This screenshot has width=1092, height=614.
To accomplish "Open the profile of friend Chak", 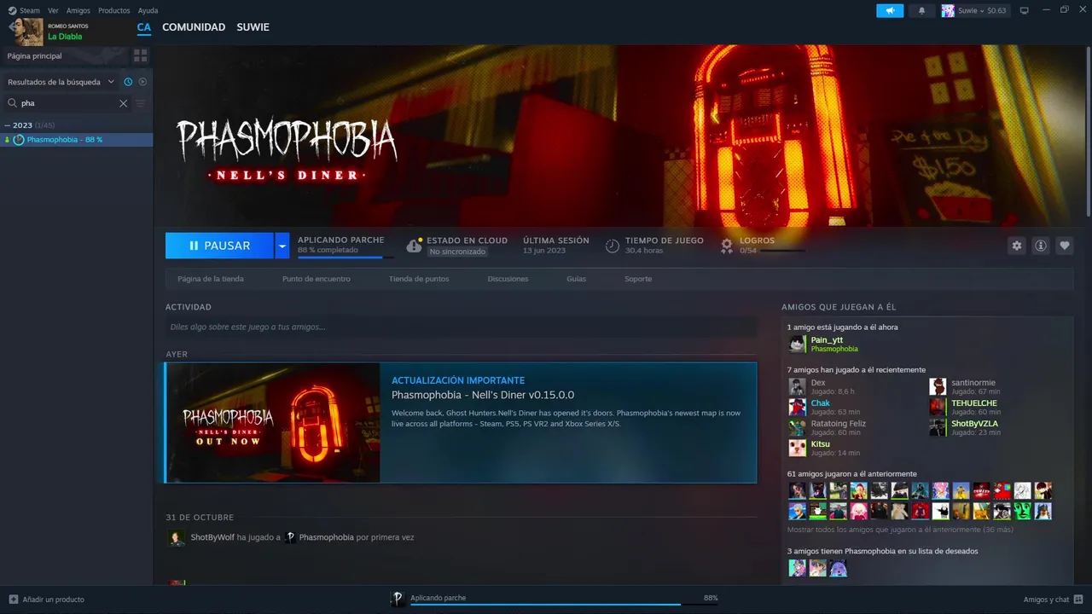I will coord(820,403).
